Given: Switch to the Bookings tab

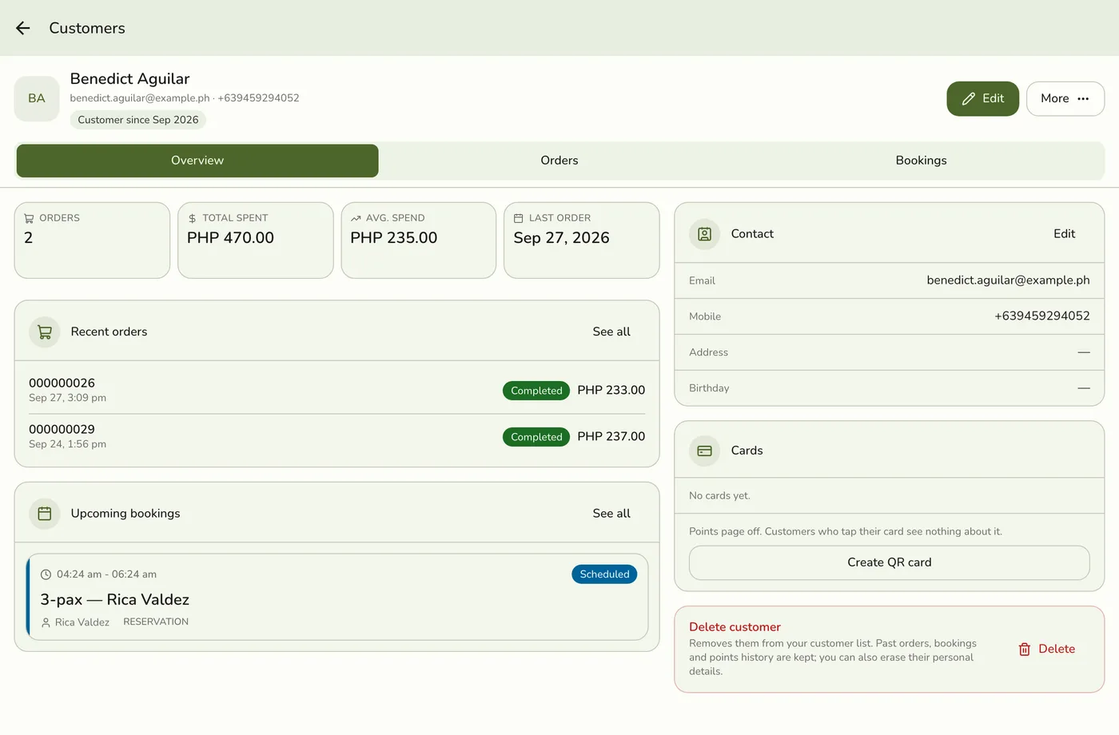Looking at the screenshot, I should click(921, 161).
